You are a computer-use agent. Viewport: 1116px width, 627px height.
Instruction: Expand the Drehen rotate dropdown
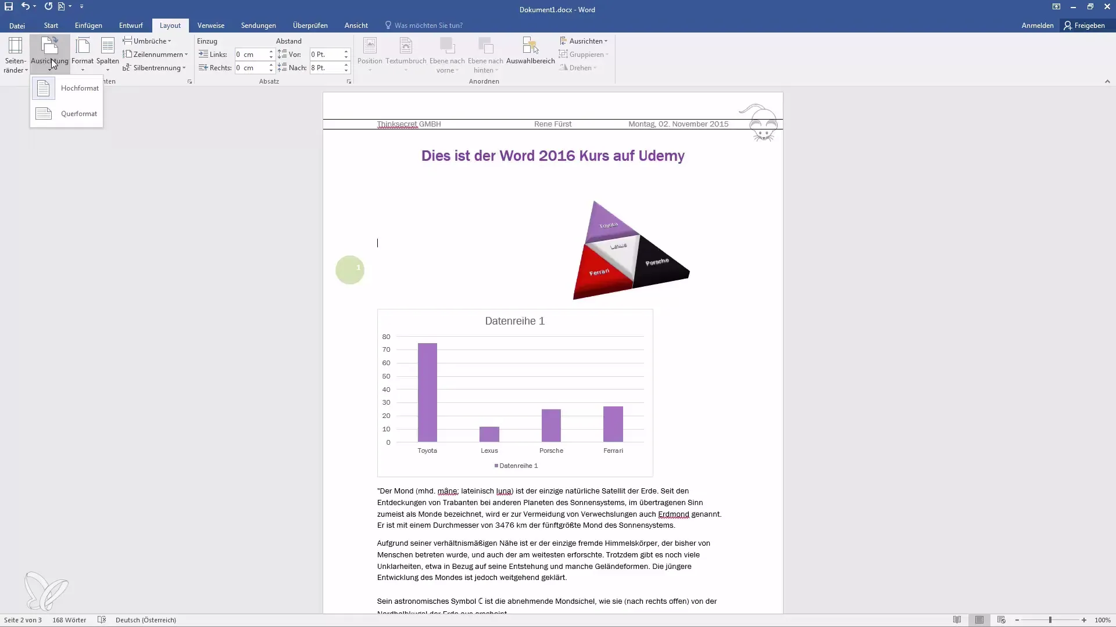pyautogui.click(x=578, y=68)
